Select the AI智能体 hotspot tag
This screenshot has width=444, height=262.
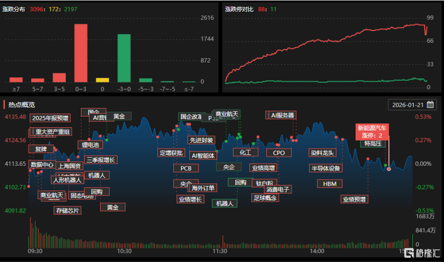click(203, 155)
